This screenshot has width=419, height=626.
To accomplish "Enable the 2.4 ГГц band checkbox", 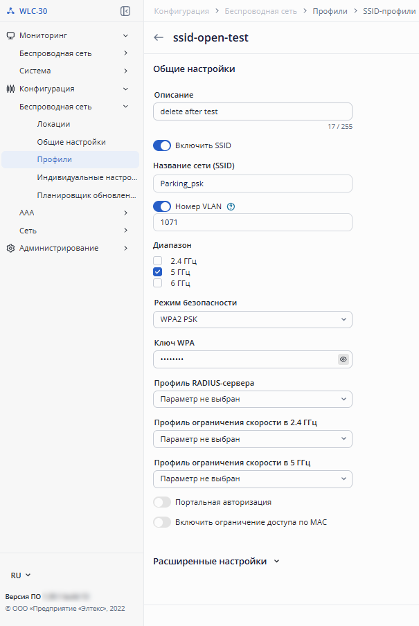I will tap(158, 260).
